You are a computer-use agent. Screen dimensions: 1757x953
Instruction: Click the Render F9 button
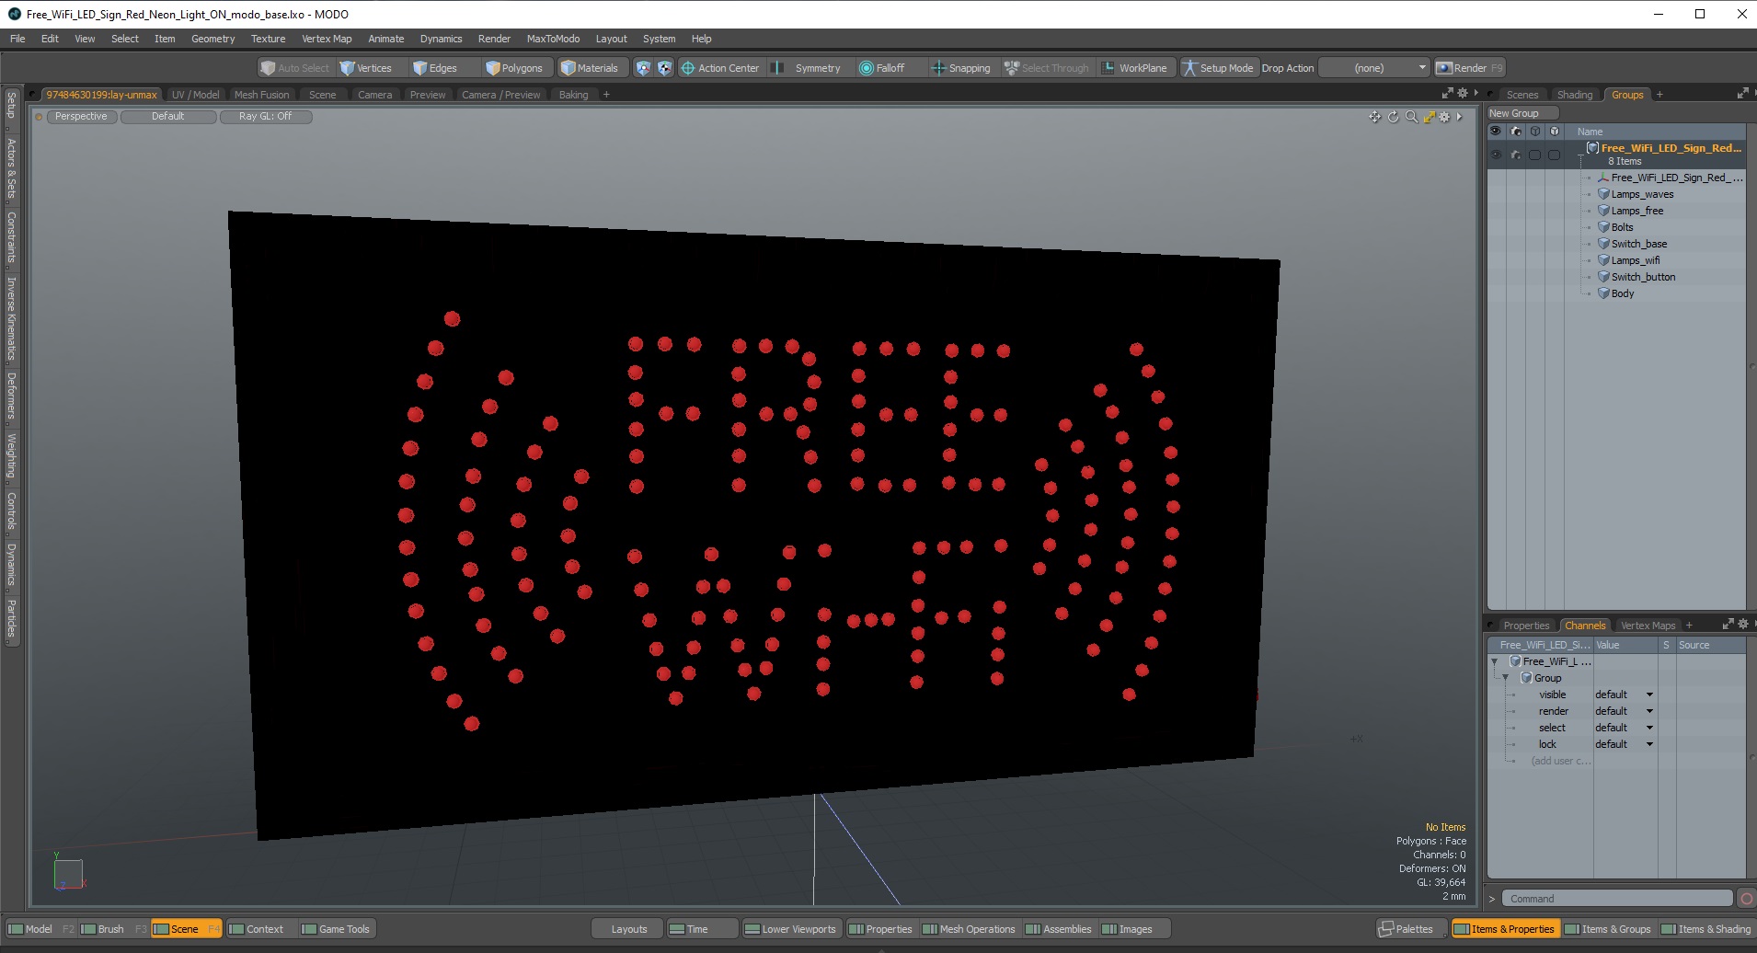pyautogui.click(x=1469, y=68)
